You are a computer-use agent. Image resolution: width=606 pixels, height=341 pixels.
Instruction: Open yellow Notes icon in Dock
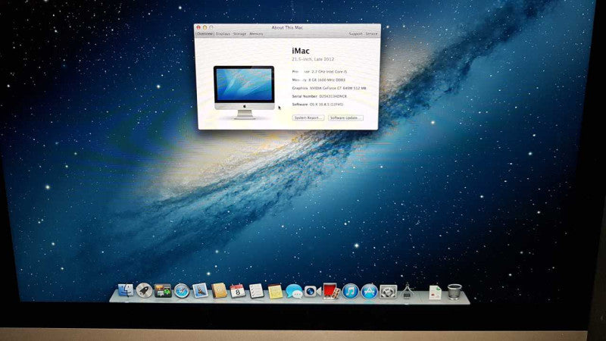tap(275, 291)
